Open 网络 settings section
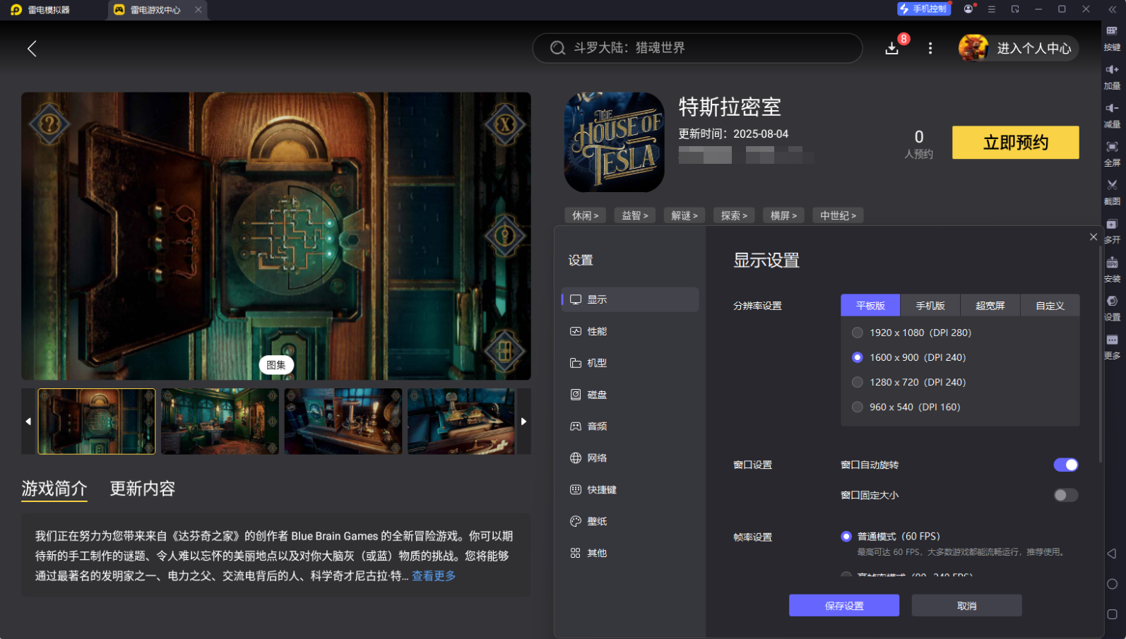 [x=630, y=458]
